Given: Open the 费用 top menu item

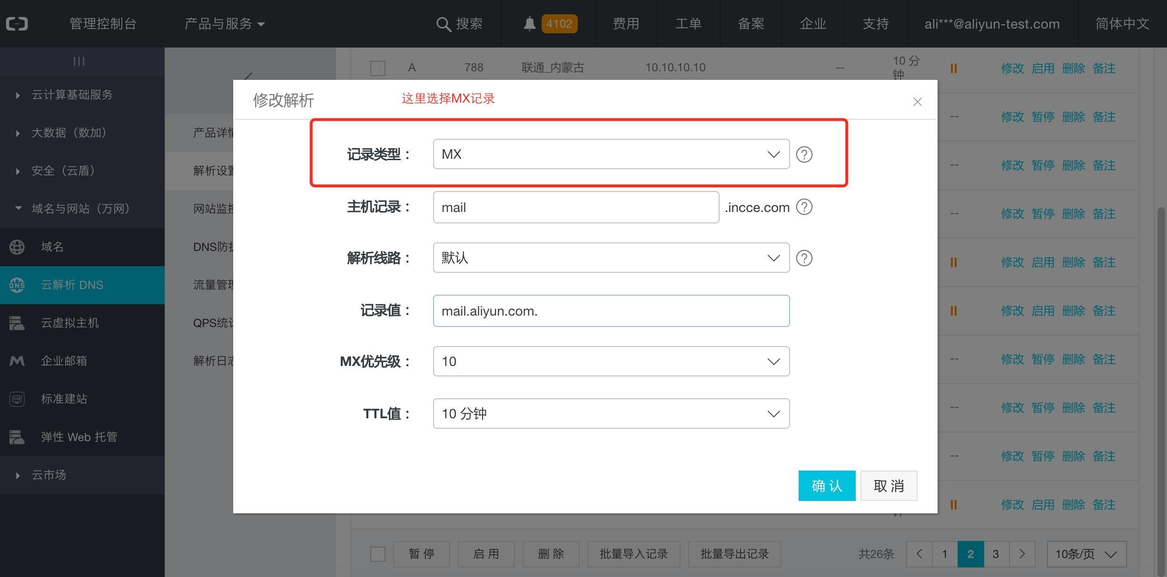Looking at the screenshot, I should [x=625, y=24].
